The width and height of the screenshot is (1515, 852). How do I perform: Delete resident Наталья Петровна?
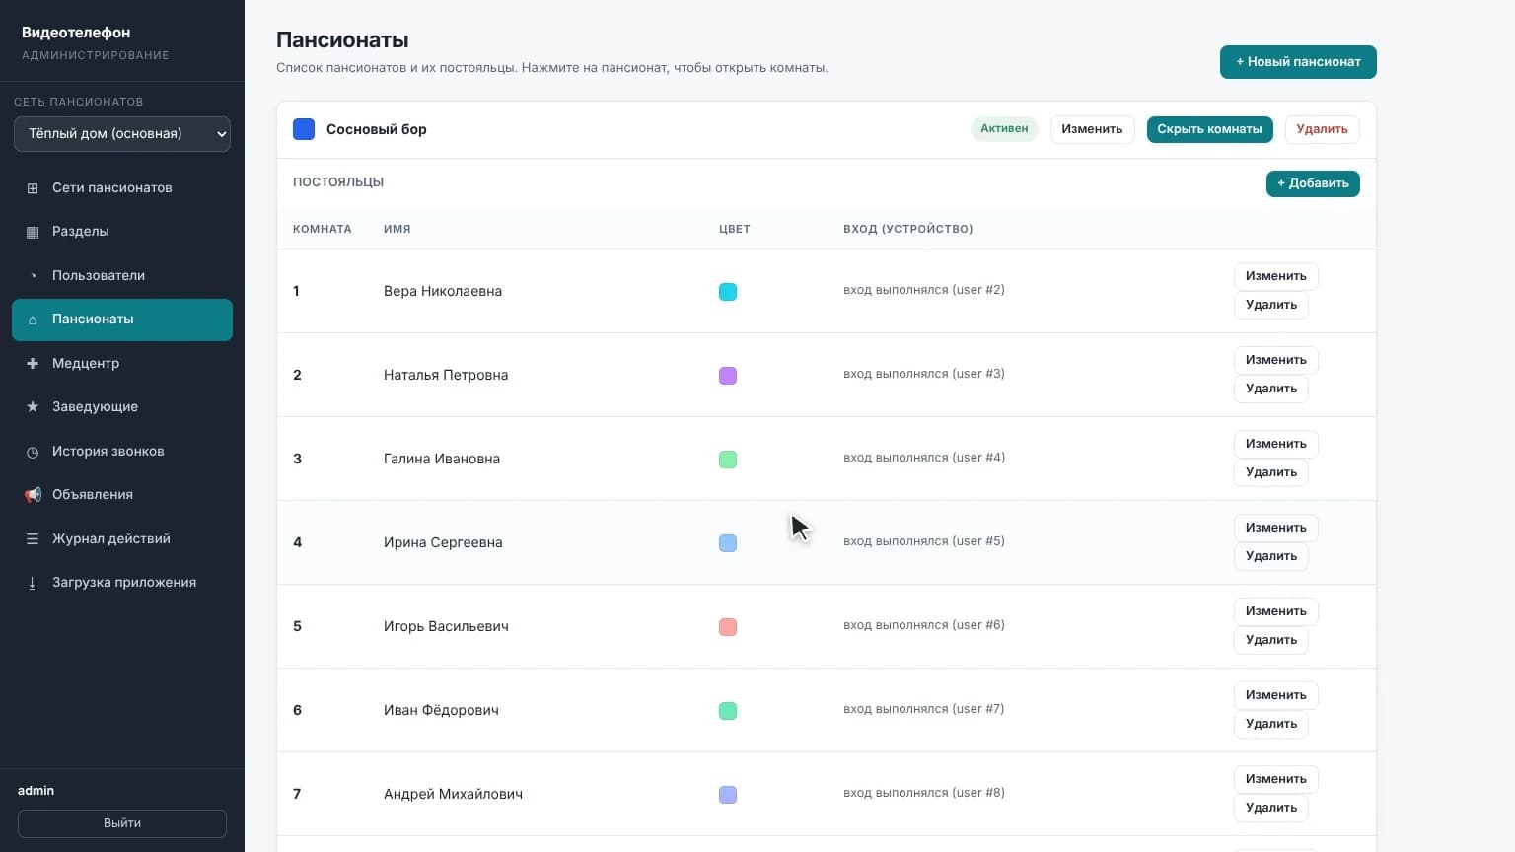1270,389
